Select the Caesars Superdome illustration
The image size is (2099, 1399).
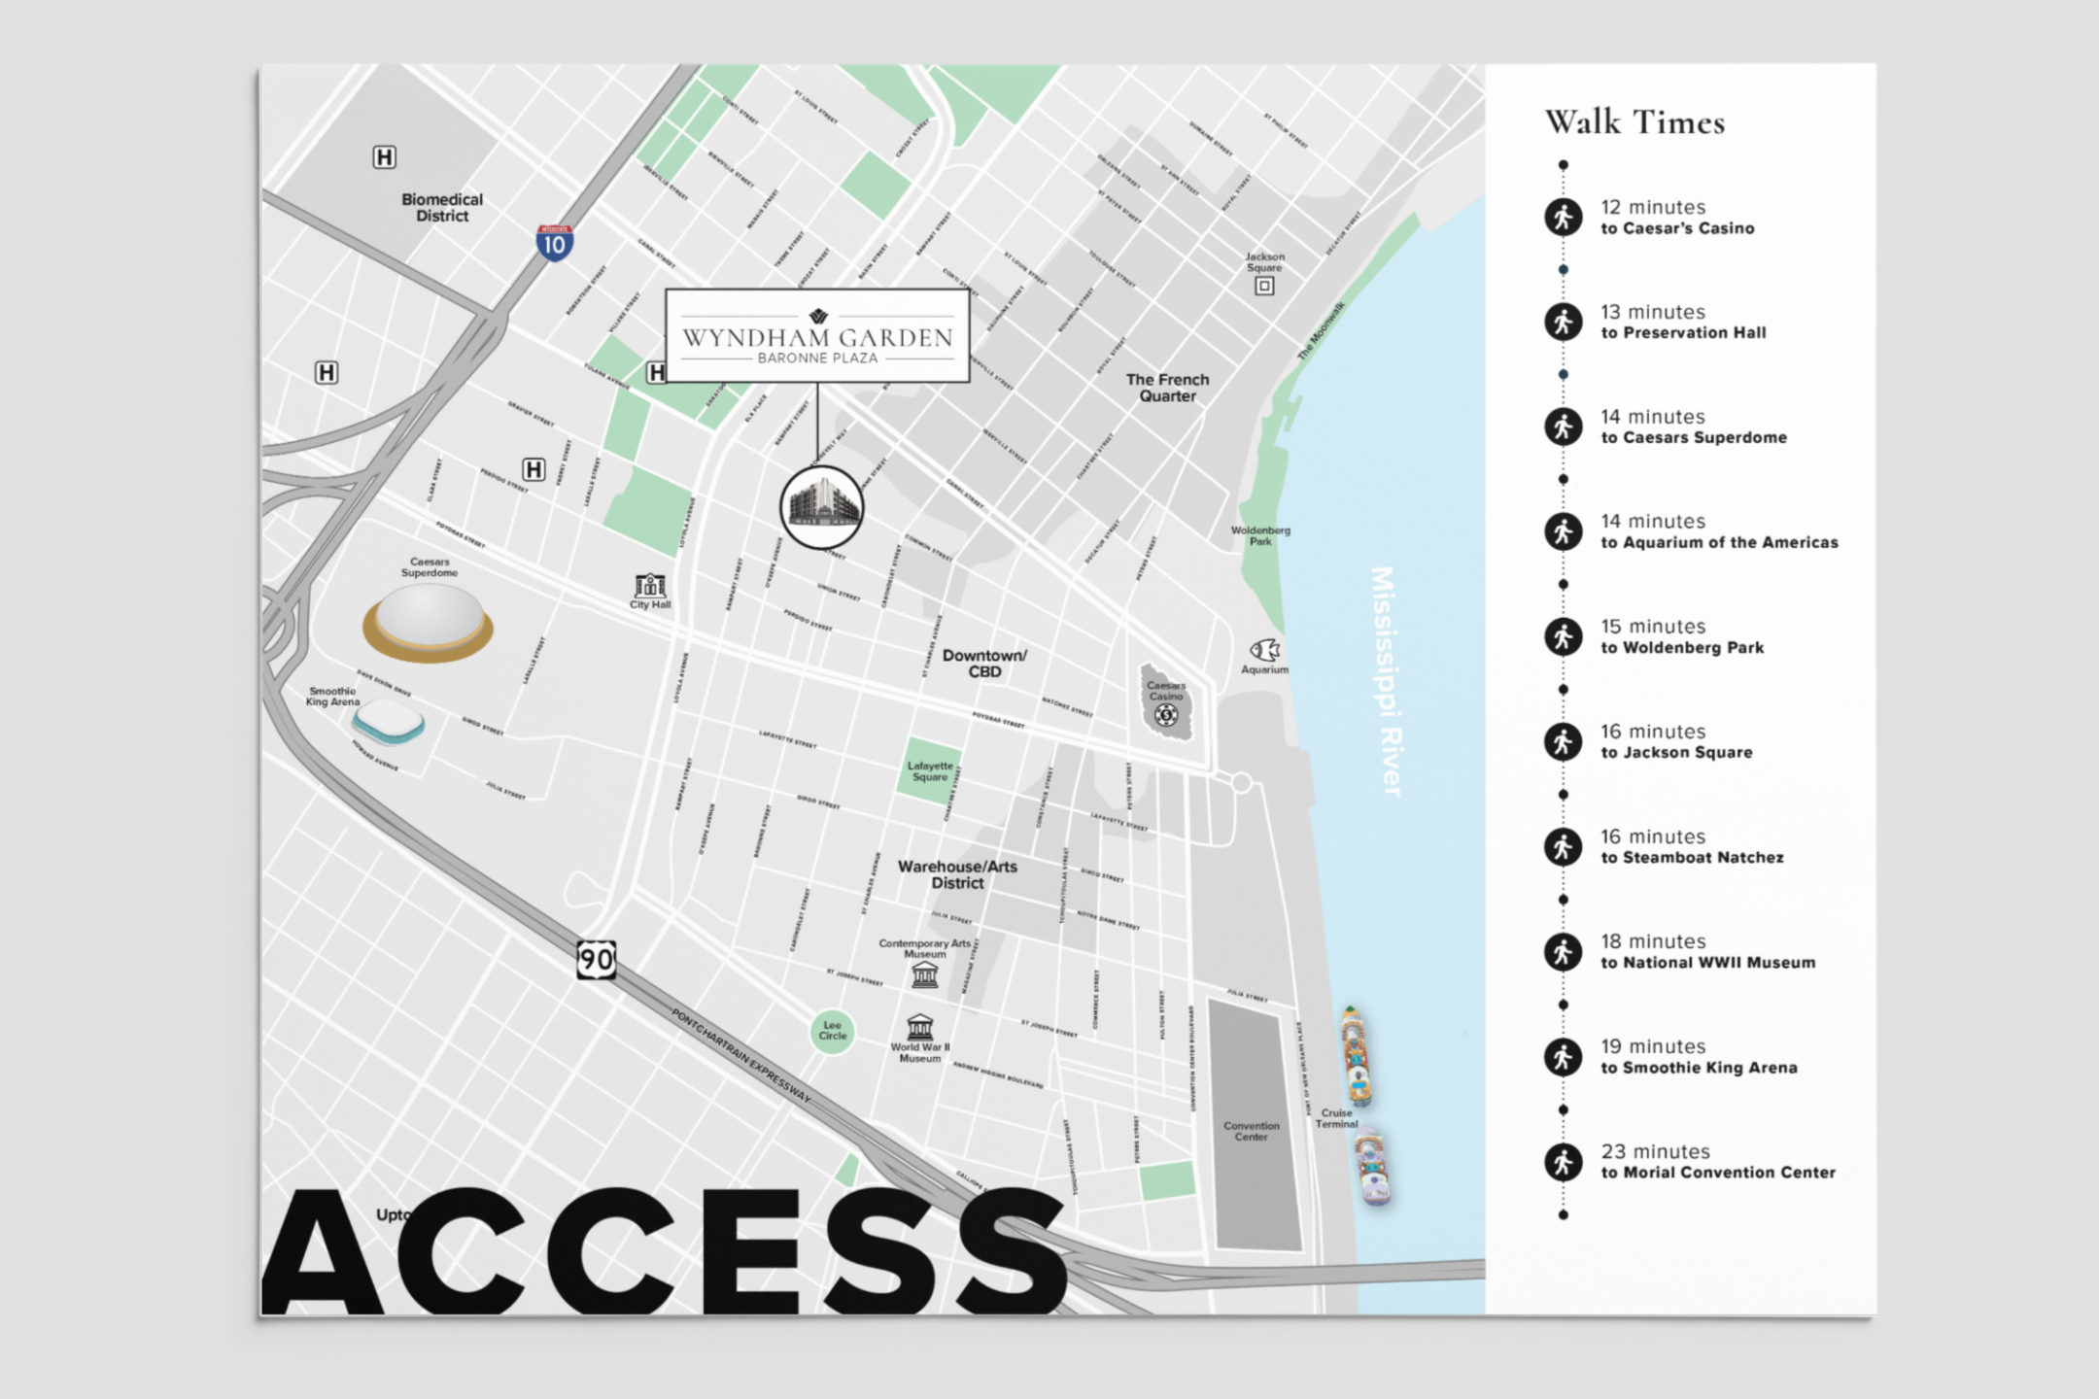click(x=429, y=623)
